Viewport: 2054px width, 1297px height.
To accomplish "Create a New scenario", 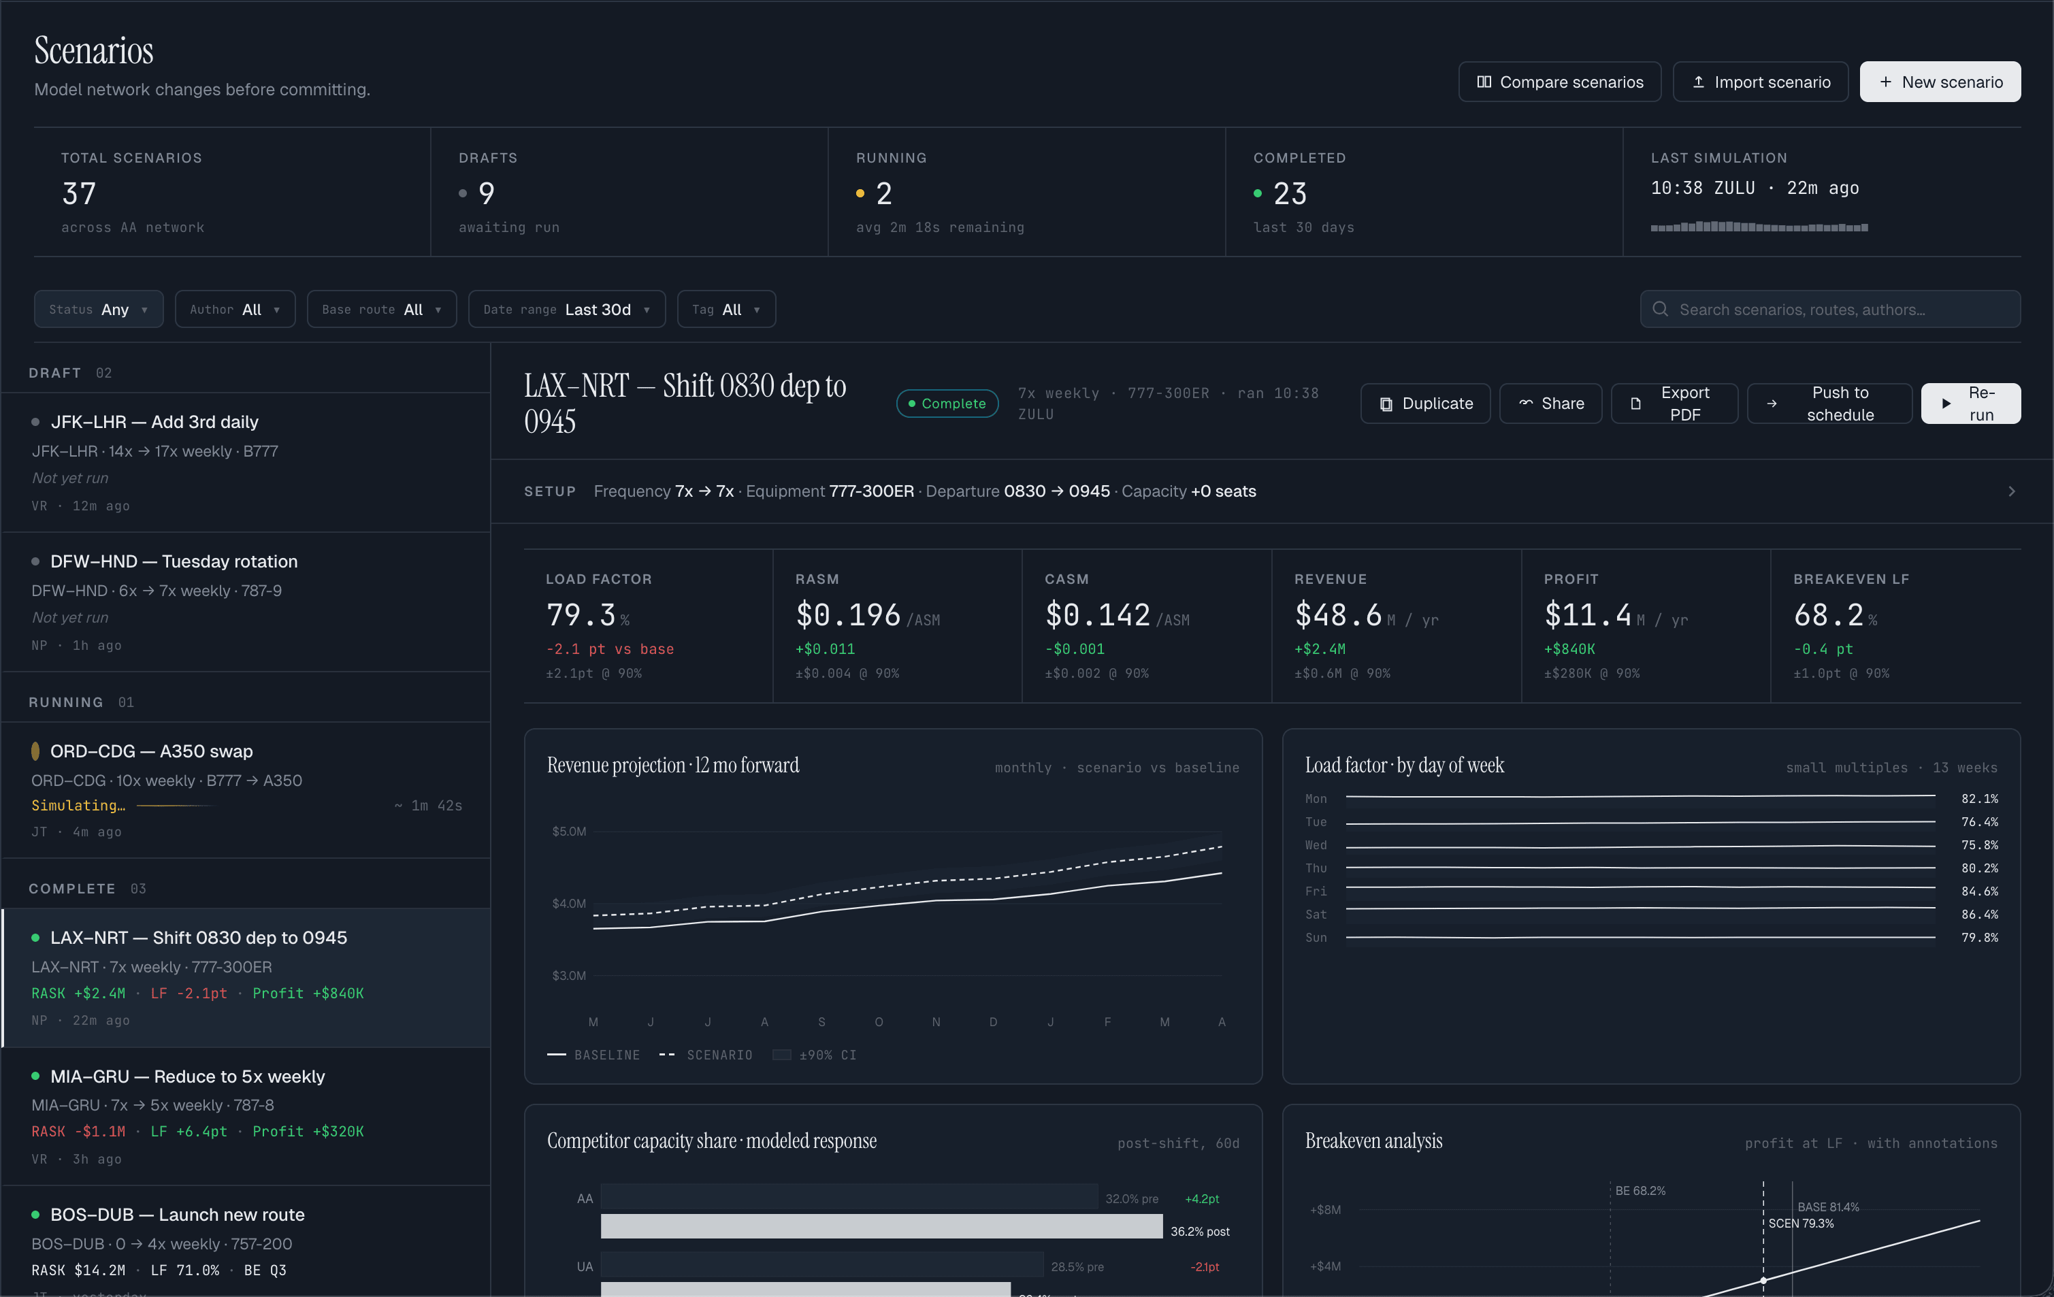I will click(x=1940, y=82).
